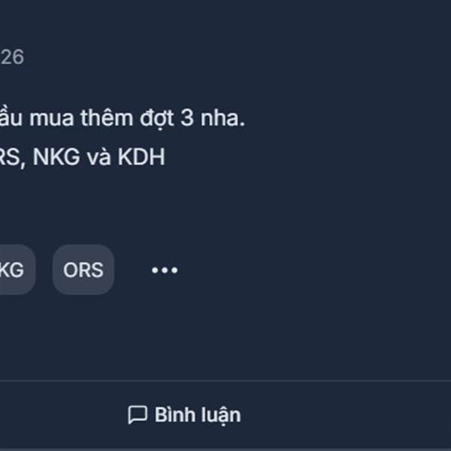Click the divider line above Bình luận
Image resolution: width=451 pixels, height=451 pixels.
[225, 380]
